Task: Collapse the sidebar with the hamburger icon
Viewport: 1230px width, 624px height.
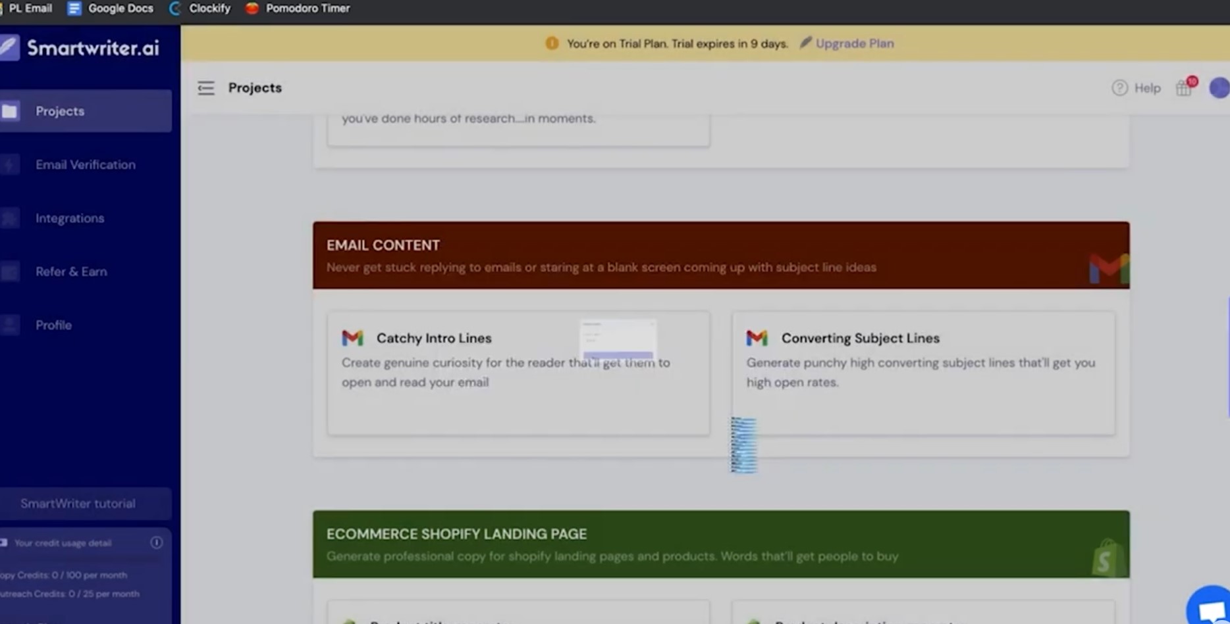Action: [x=206, y=88]
